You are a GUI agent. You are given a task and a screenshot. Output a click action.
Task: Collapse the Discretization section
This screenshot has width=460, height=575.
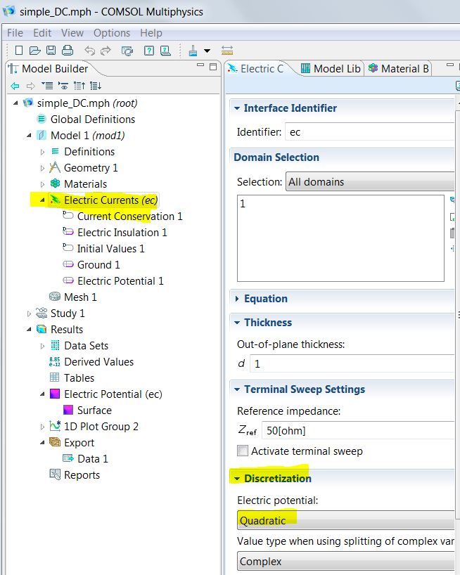coord(236,479)
